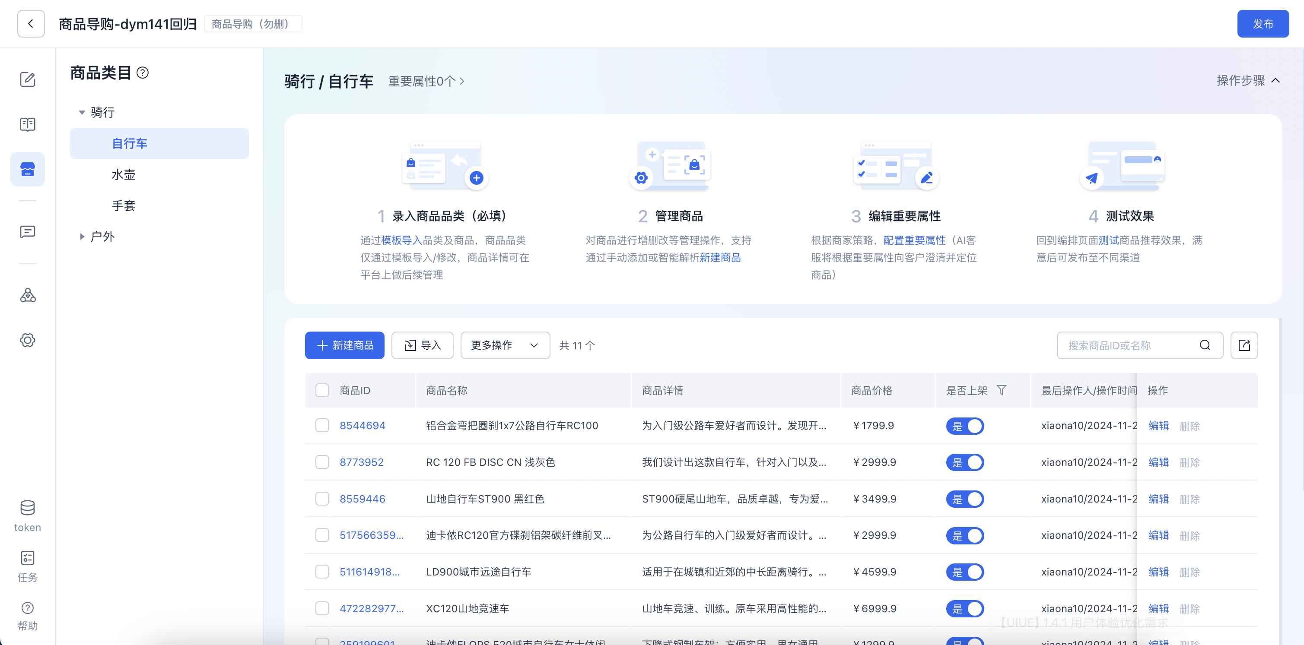
Task: Open the 测试 link in step 4
Action: (x=1109, y=240)
